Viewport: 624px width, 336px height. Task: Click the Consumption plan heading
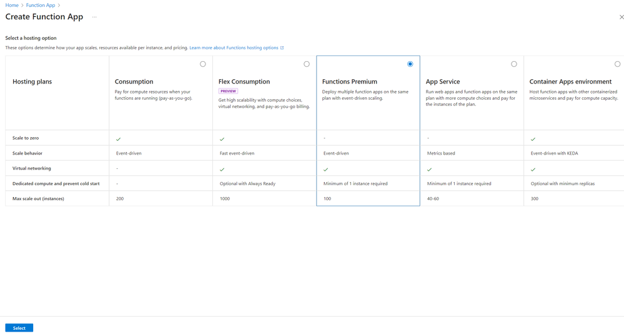tap(134, 82)
